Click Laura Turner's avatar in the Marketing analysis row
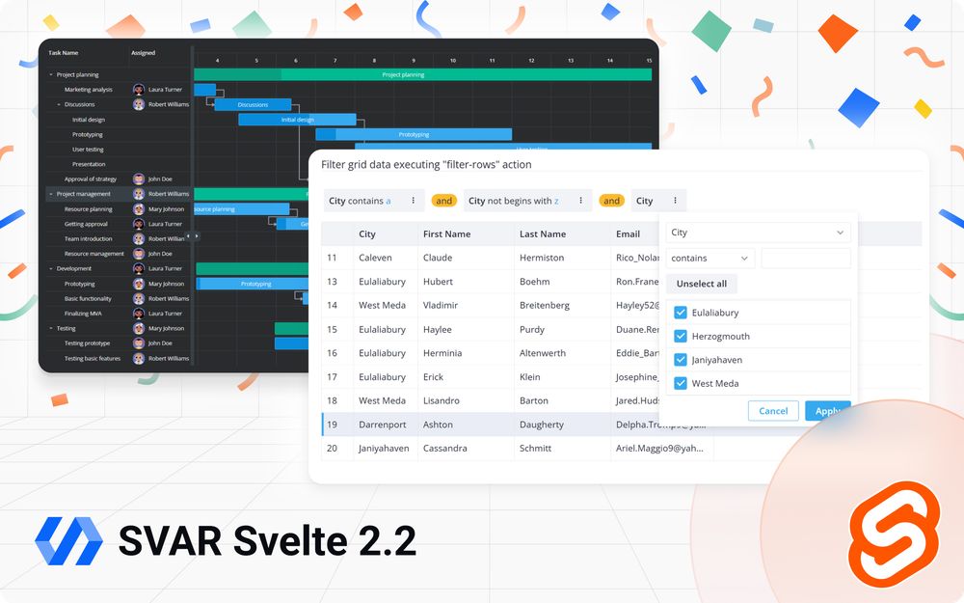The image size is (964, 603). pos(139,89)
